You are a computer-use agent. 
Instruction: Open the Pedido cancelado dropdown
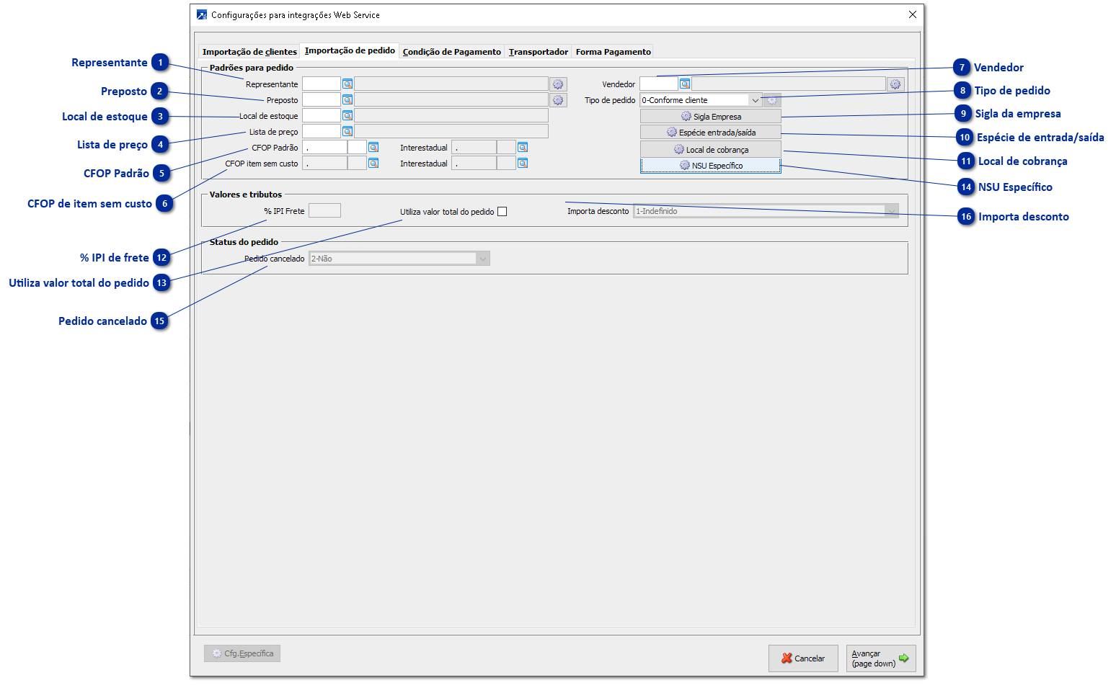click(483, 259)
